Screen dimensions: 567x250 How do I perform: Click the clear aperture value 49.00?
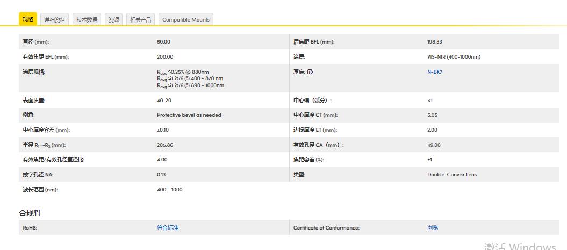pyautogui.click(x=434, y=145)
